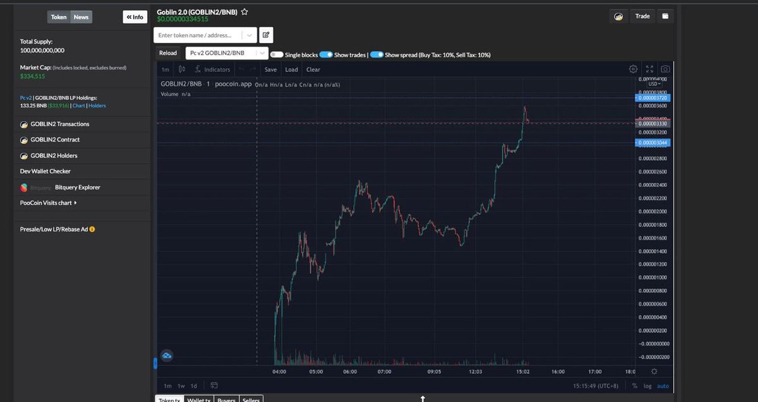Enable log scale on price axis
The image size is (758, 402).
(647, 386)
